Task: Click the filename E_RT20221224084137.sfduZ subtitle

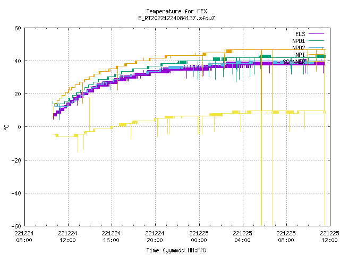Action: pyautogui.click(x=176, y=18)
